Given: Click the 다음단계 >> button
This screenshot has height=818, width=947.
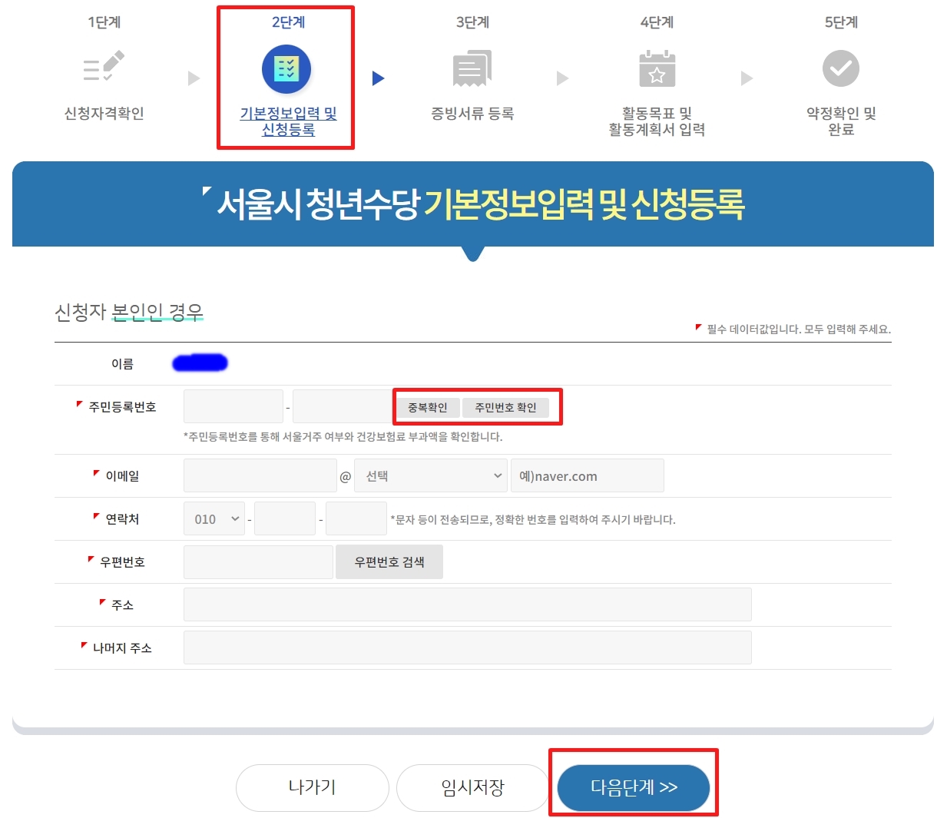Looking at the screenshot, I should click(634, 787).
